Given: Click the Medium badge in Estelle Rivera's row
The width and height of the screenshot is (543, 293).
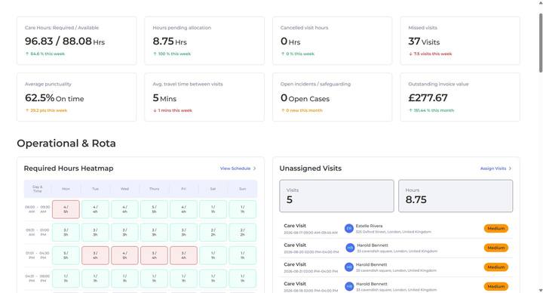Looking at the screenshot, I should point(496,229).
